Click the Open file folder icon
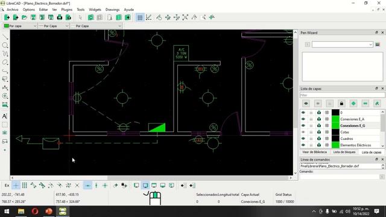 (x=24, y=17)
